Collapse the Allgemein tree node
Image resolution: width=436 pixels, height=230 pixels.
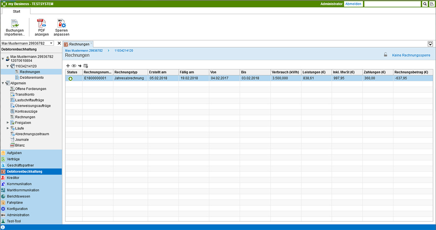click(x=3, y=83)
